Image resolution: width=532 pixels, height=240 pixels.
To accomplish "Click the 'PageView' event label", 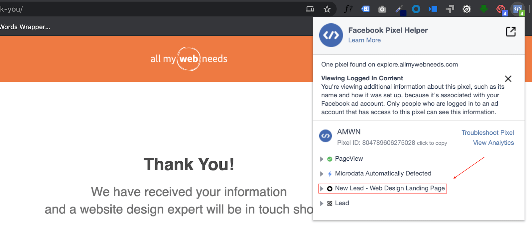I will point(349,159).
